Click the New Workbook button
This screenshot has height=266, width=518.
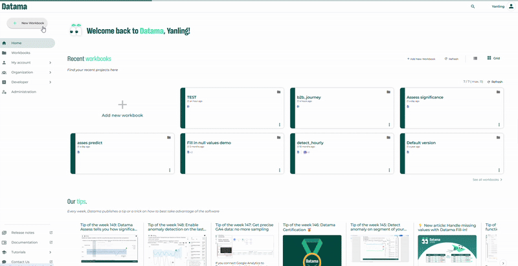pyautogui.click(x=27, y=23)
